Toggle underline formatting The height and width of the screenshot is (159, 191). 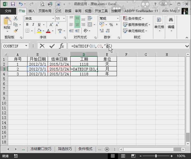(39, 25)
